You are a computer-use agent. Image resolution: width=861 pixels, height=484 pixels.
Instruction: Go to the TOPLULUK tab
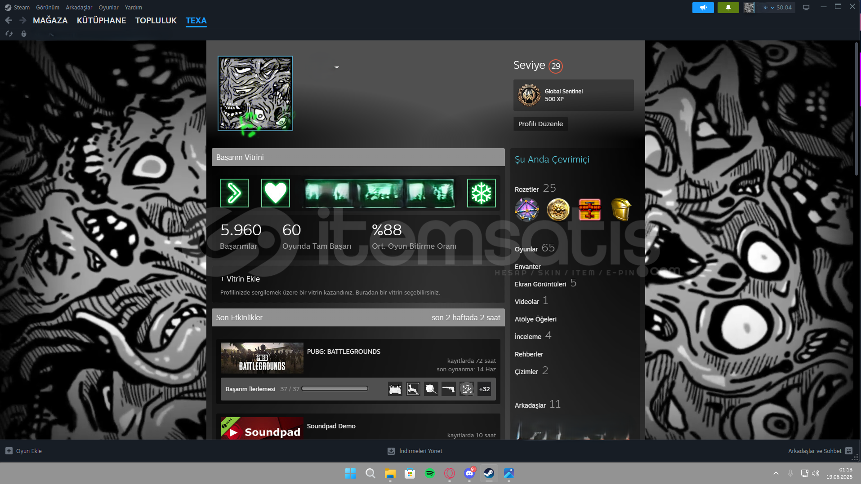(x=156, y=20)
